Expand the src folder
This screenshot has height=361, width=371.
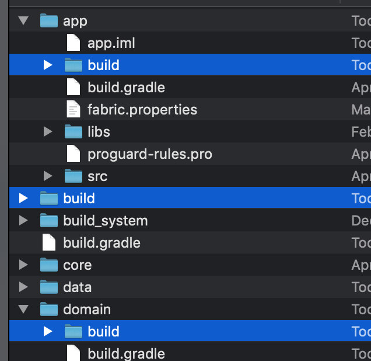coord(48,176)
